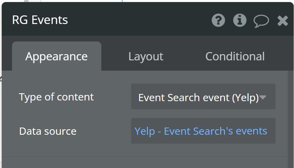The image size is (294, 168).
Task: Open the help question mark icon
Action: [x=218, y=21]
